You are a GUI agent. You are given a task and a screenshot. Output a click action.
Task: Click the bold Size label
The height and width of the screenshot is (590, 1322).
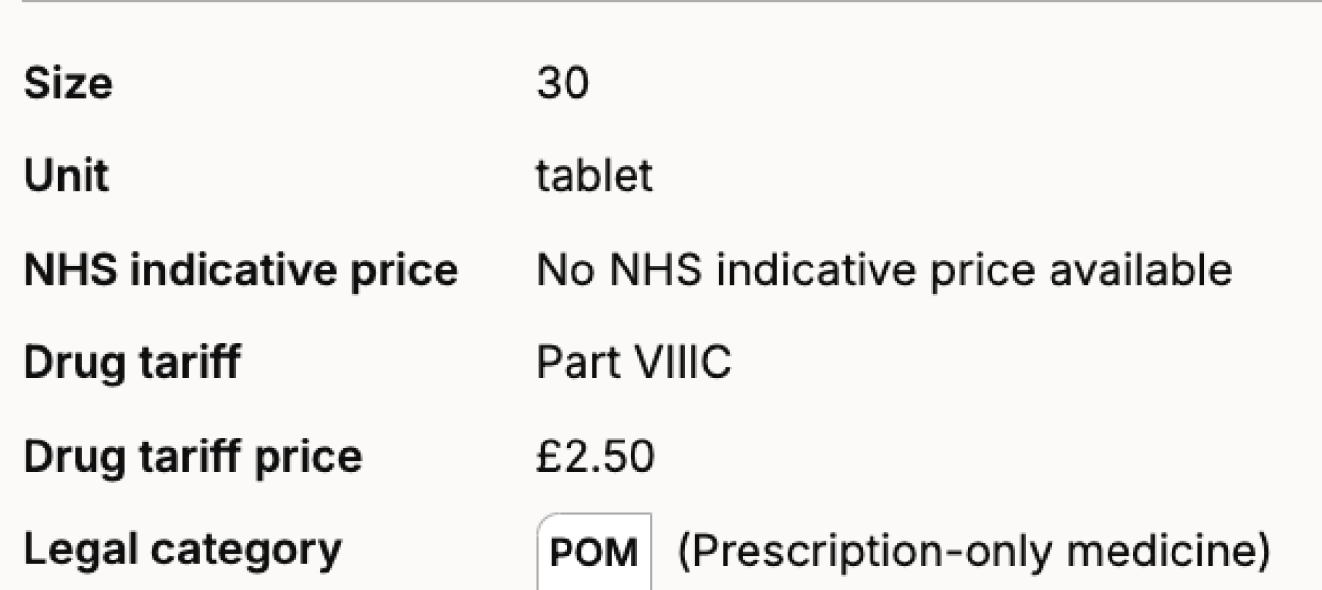click(x=68, y=84)
